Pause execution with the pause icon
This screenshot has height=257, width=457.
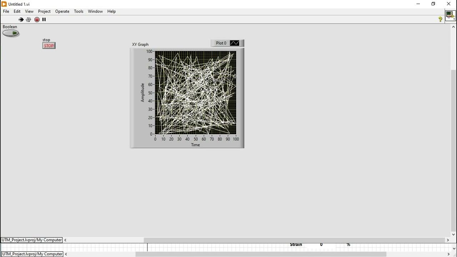click(x=44, y=20)
